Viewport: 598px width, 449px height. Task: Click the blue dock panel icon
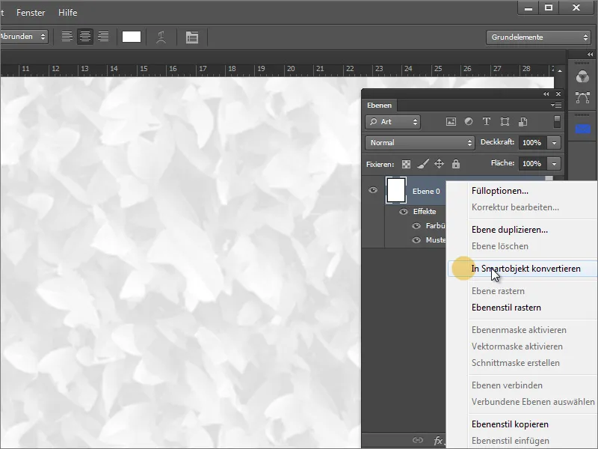(582, 129)
